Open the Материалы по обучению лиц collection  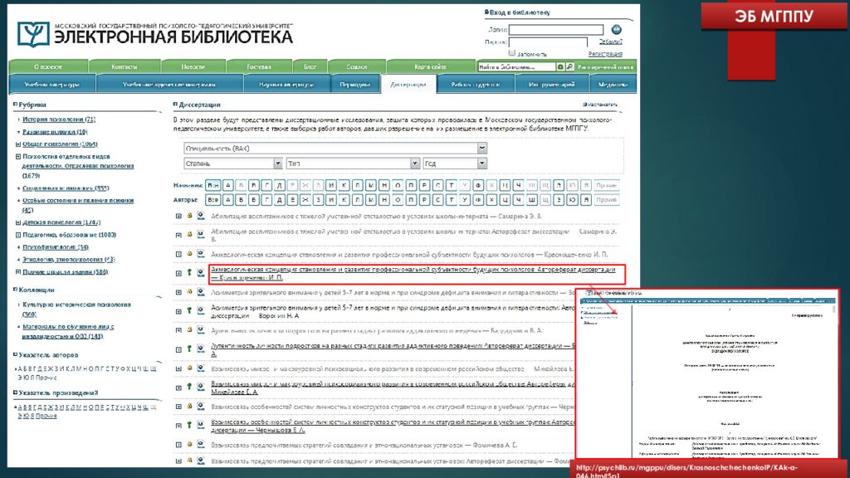pyautogui.click(x=68, y=331)
